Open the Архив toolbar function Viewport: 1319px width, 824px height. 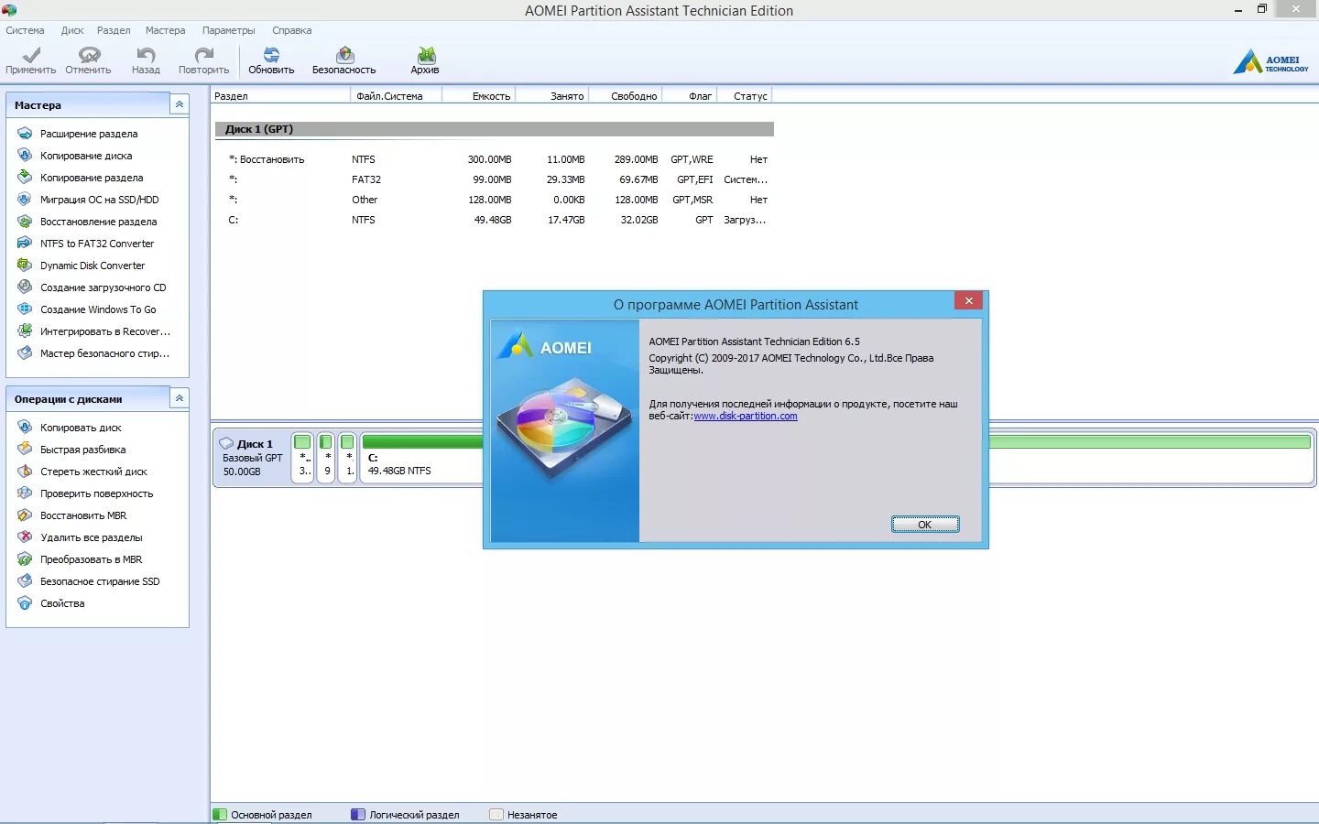425,60
